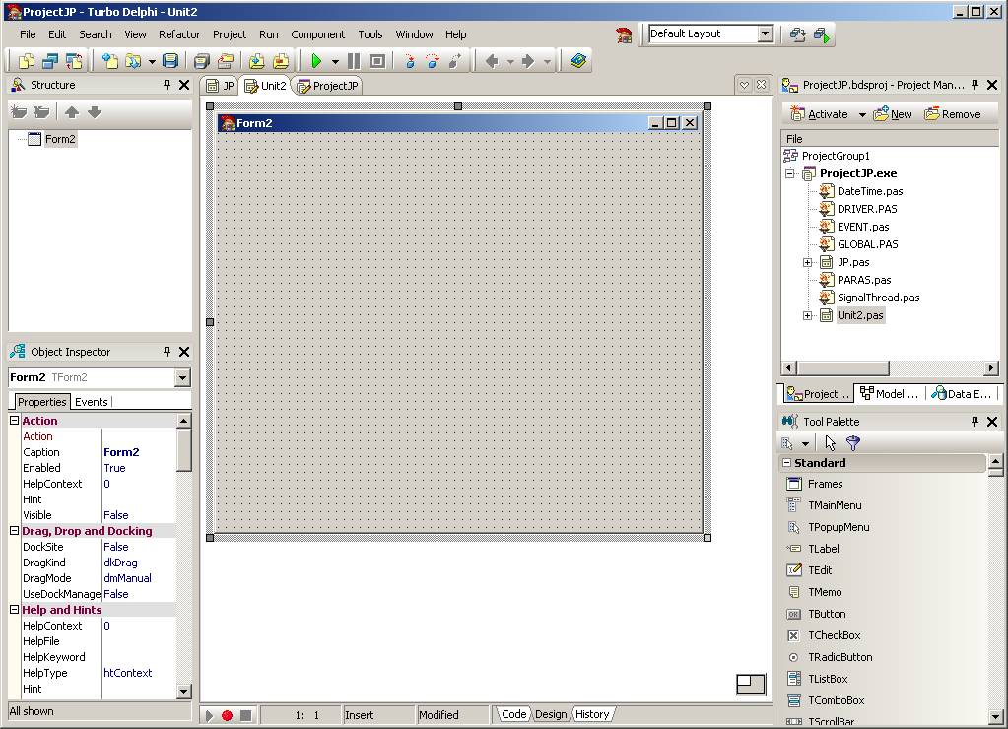Click the Add File to Project icon

(256, 61)
